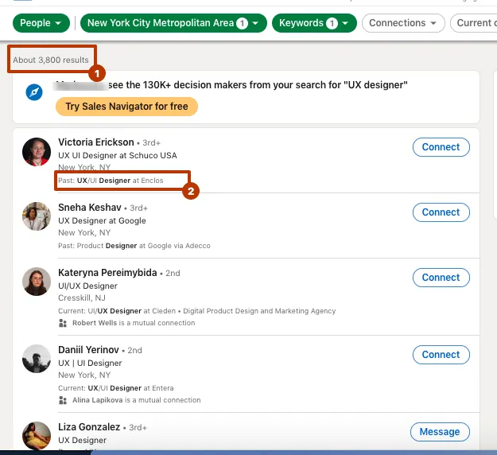Click the About 3,800 results text

pyautogui.click(x=51, y=60)
